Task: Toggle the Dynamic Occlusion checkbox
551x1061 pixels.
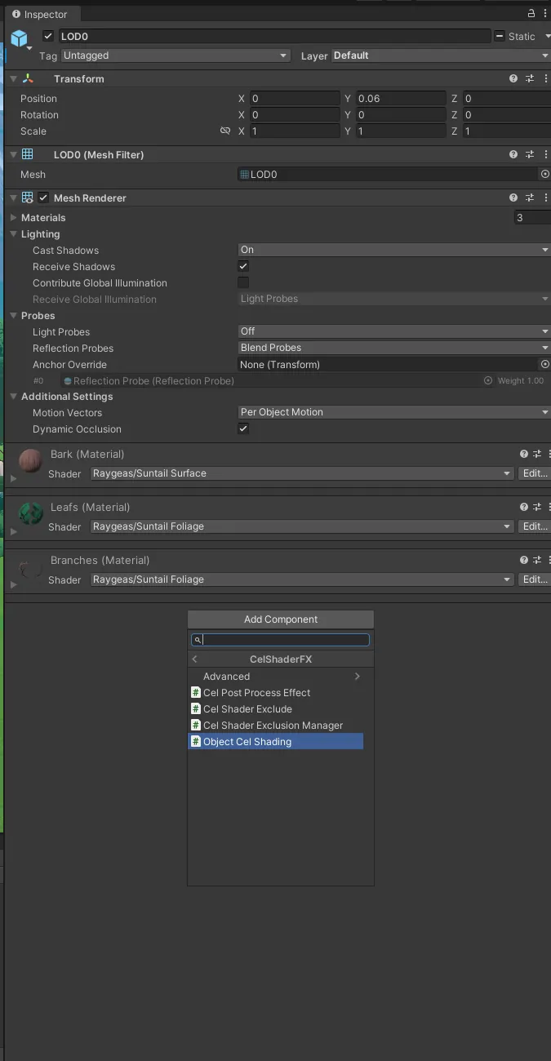Action: pos(243,428)
